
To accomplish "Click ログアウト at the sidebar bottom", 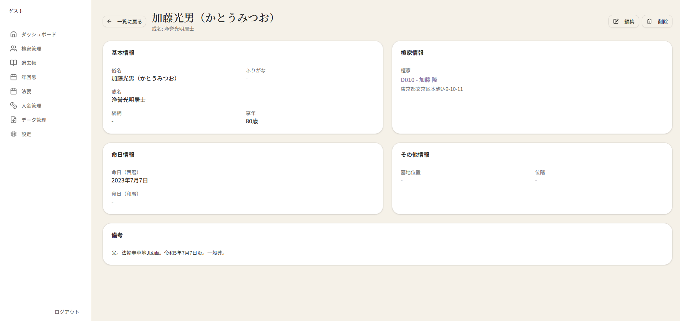I will pyautogui.click(x=66, y=312).
